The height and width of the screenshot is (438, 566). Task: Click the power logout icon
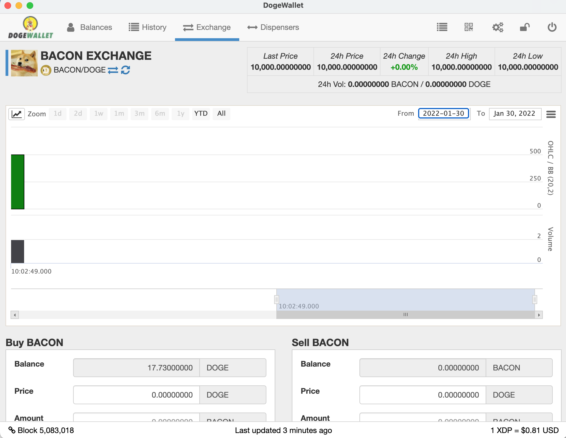(552, 27)
